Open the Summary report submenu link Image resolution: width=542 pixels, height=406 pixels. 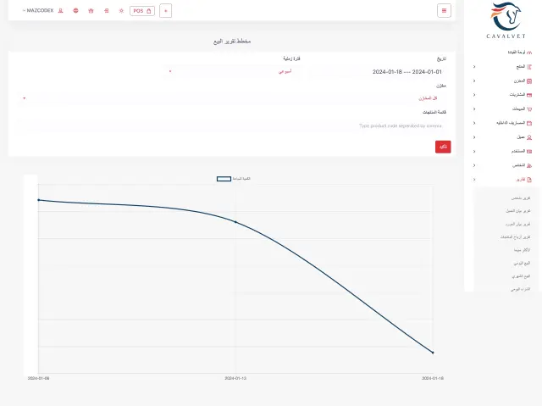pyautogui.click(x=521, y=198)
